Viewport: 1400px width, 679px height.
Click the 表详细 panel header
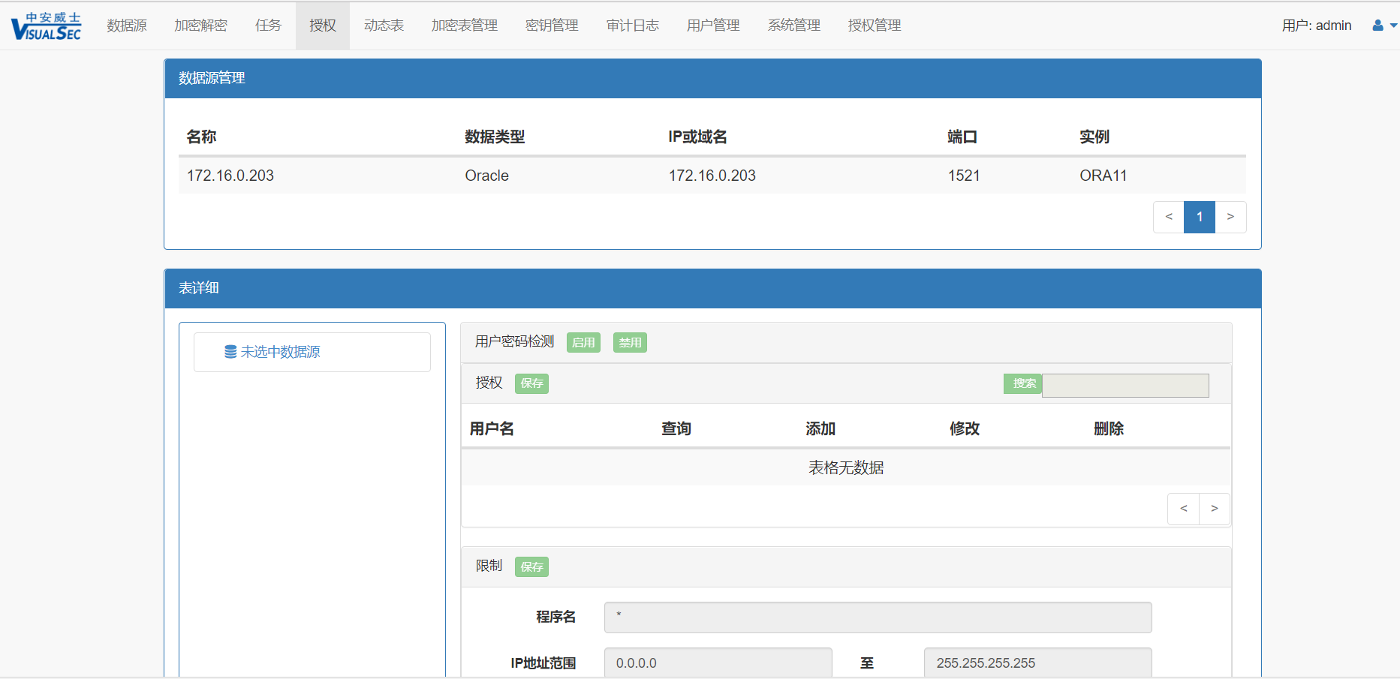pyautogui.click(x=712, y=288)
